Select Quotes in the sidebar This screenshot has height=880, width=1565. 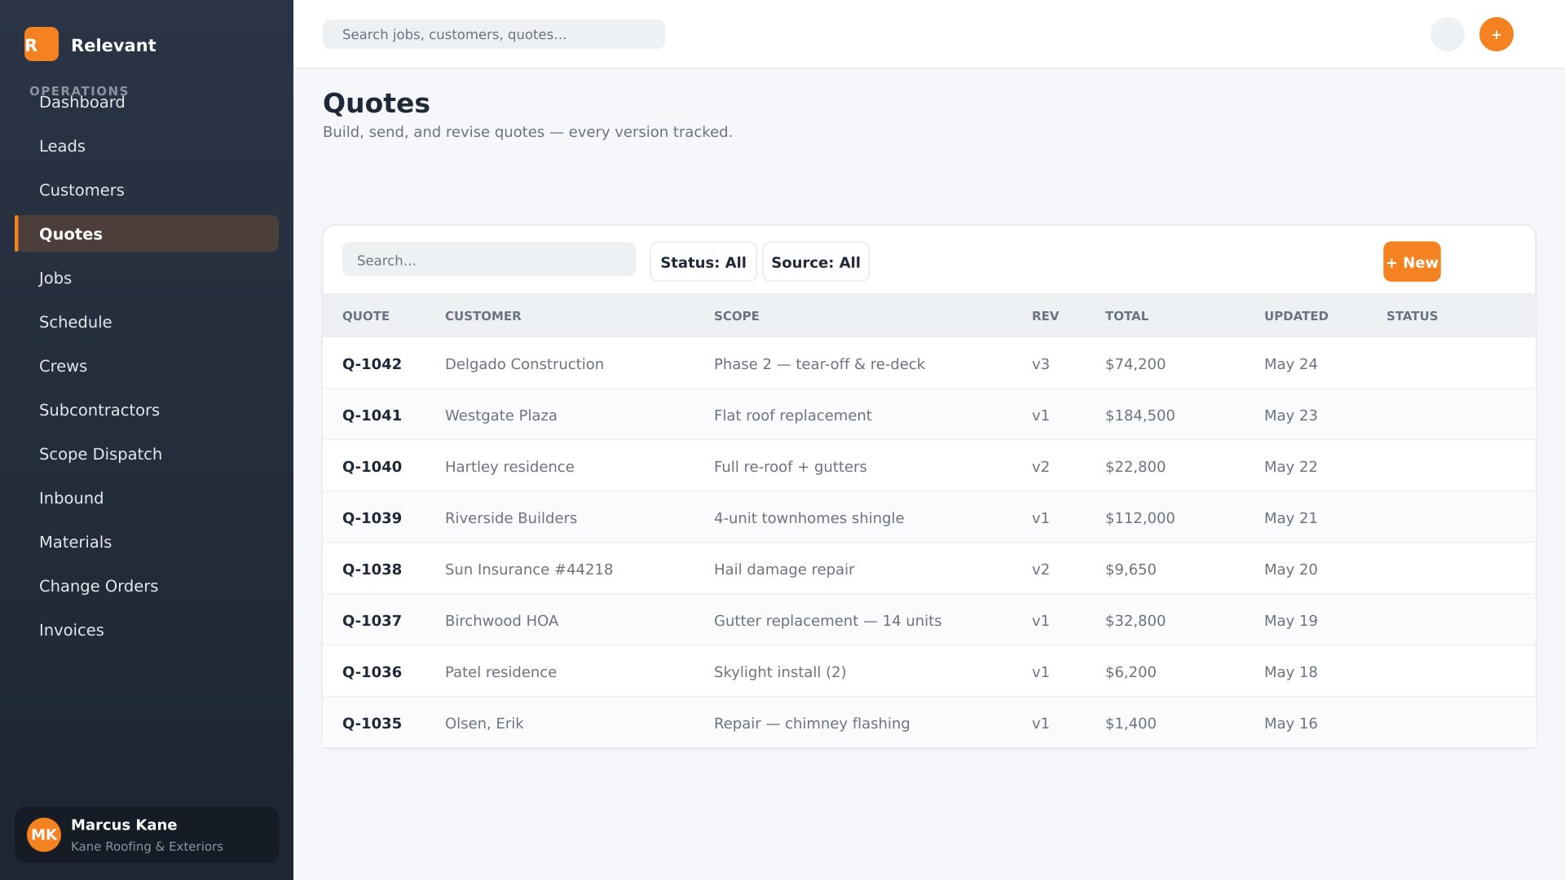pos(147,234)
